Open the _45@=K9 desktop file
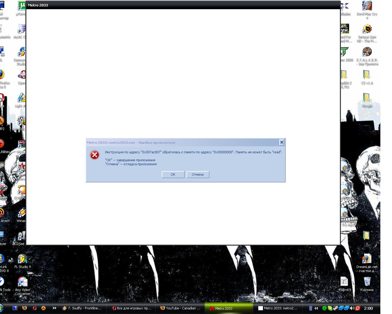This screenshot has width=392, height=314. click(344, 284)
